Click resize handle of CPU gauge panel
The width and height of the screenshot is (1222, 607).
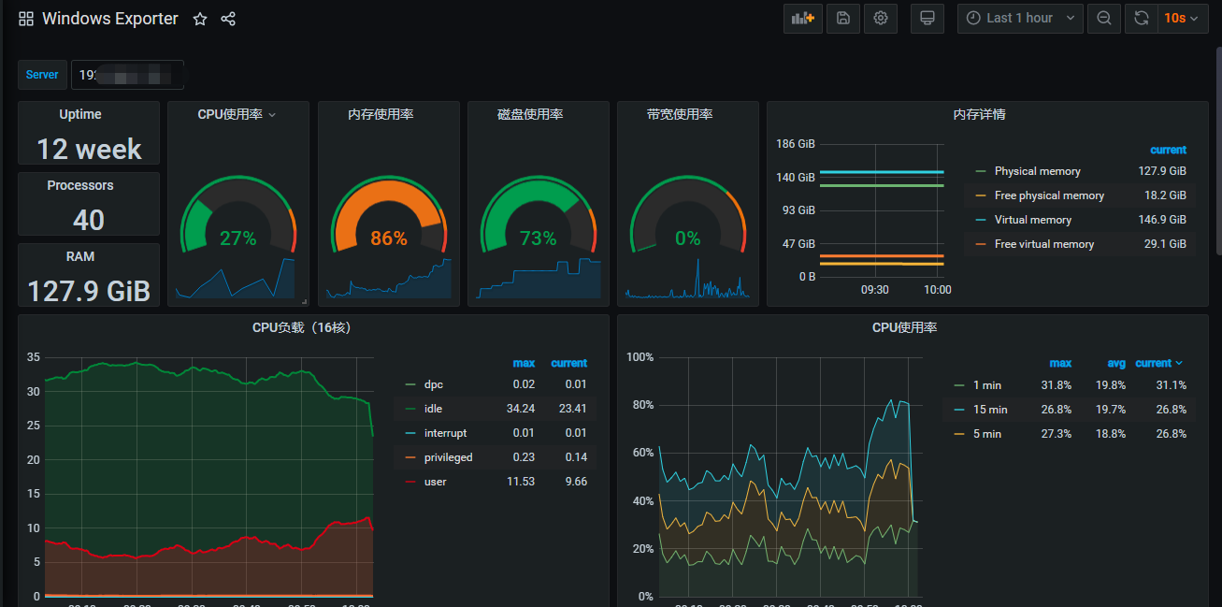point(304,301)
